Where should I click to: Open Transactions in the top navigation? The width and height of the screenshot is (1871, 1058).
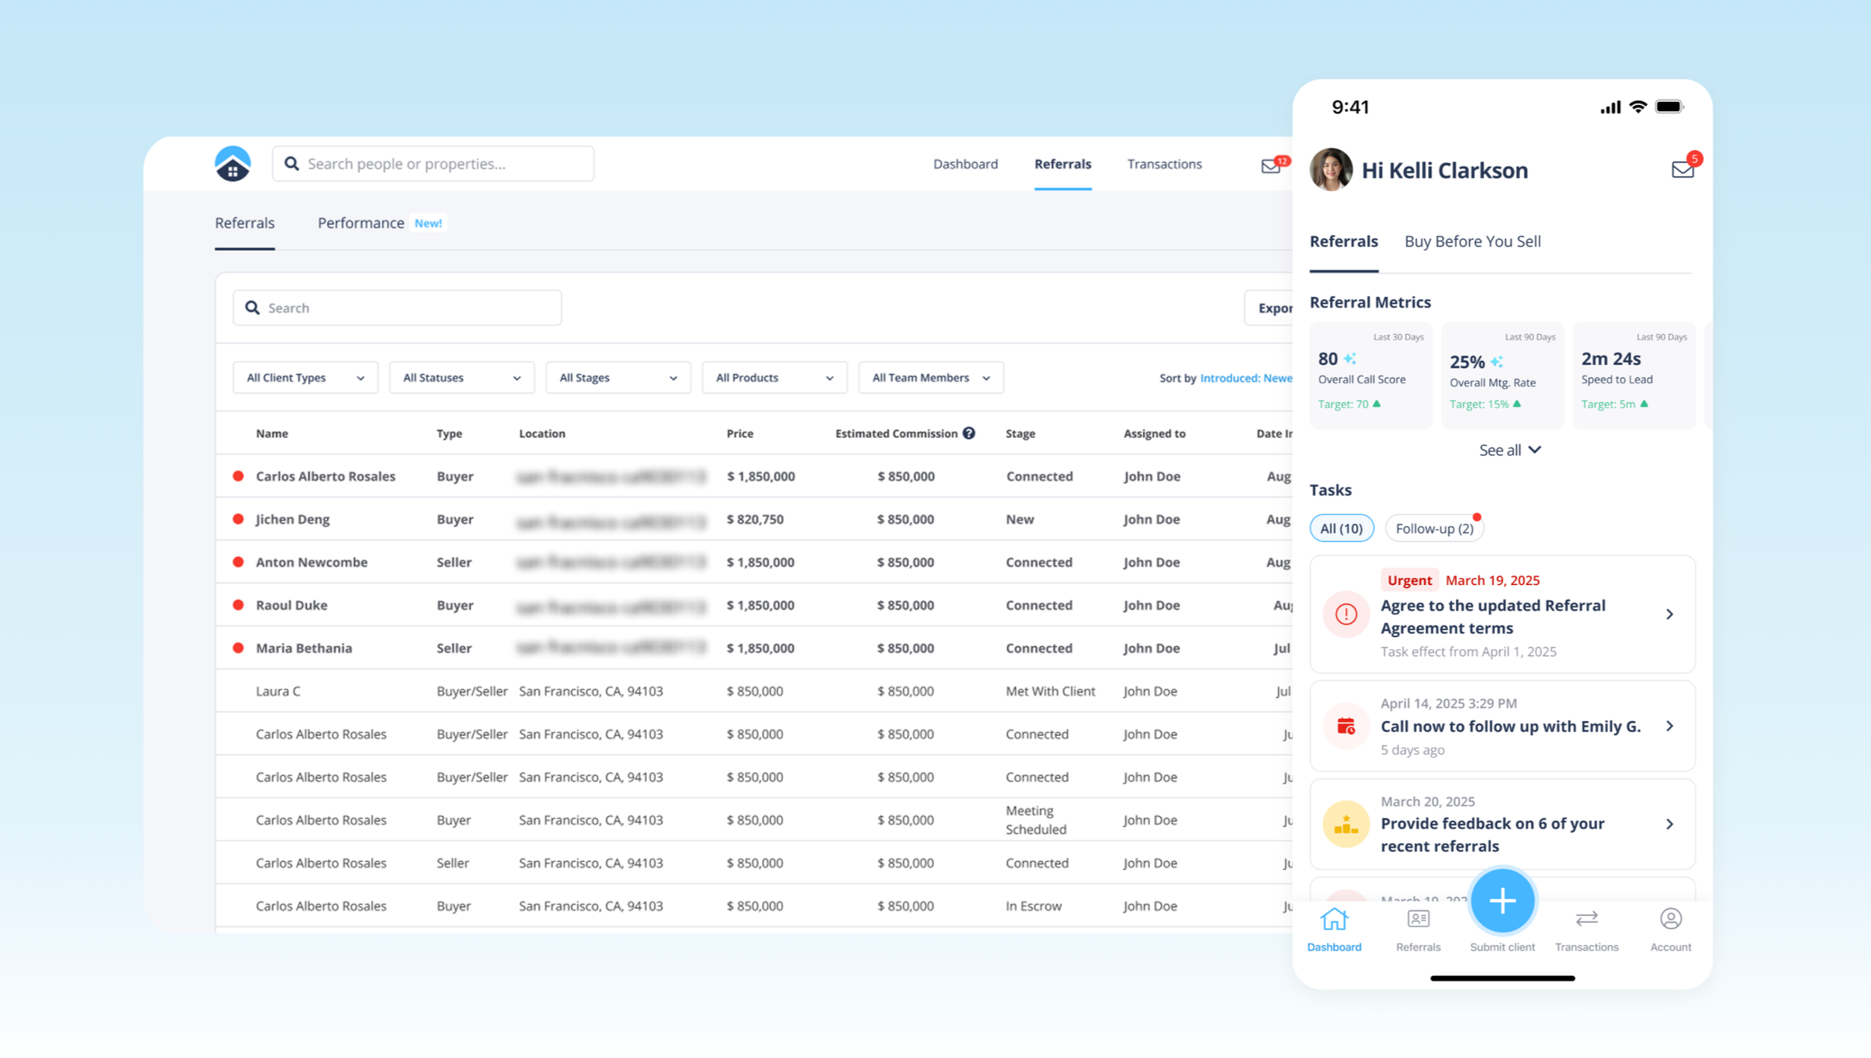coord(1164,164)
